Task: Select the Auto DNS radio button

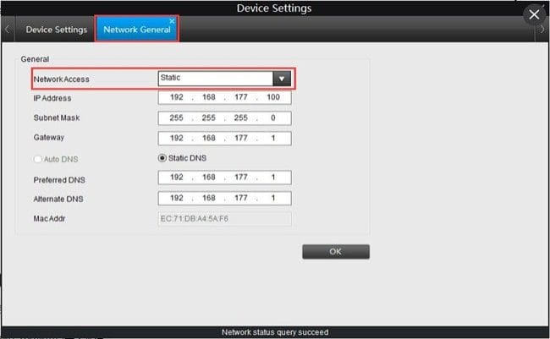Action: [x=37, y=159]
